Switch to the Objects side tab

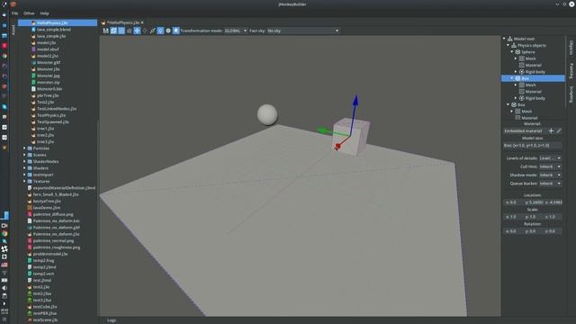click(x=571, y=48)
